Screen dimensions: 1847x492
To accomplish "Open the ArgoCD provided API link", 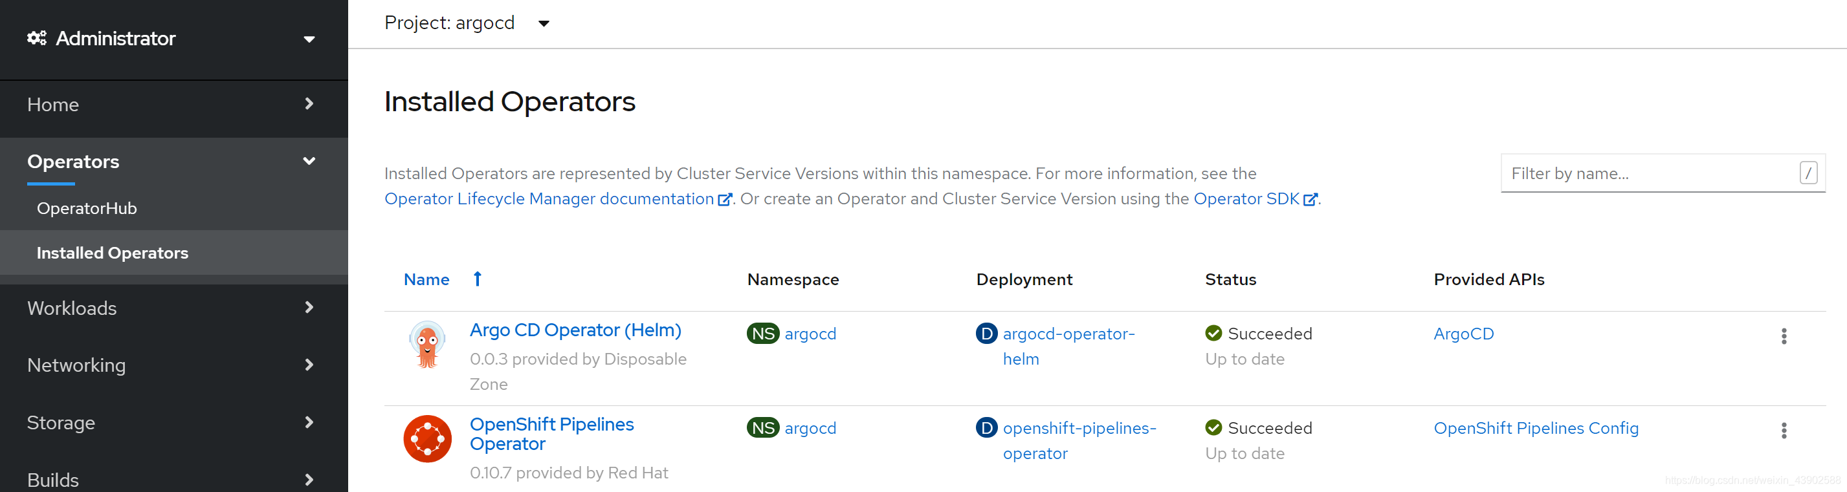I will [1463, 334].
